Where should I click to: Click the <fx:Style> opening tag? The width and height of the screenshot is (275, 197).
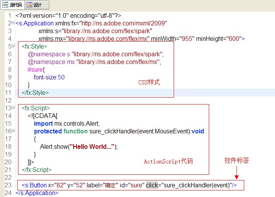[34, 47]
